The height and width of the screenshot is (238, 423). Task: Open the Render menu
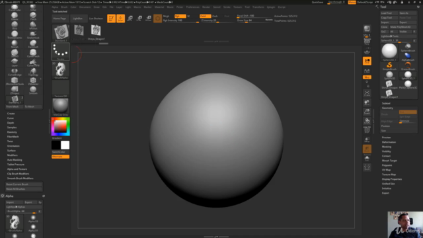206,7
